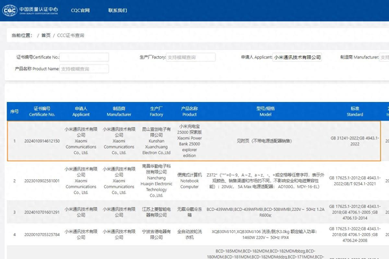389x259 pixels.
Task: Open the 联系我们 menu item
Action: pyautogui.click(x=117, y=10)
